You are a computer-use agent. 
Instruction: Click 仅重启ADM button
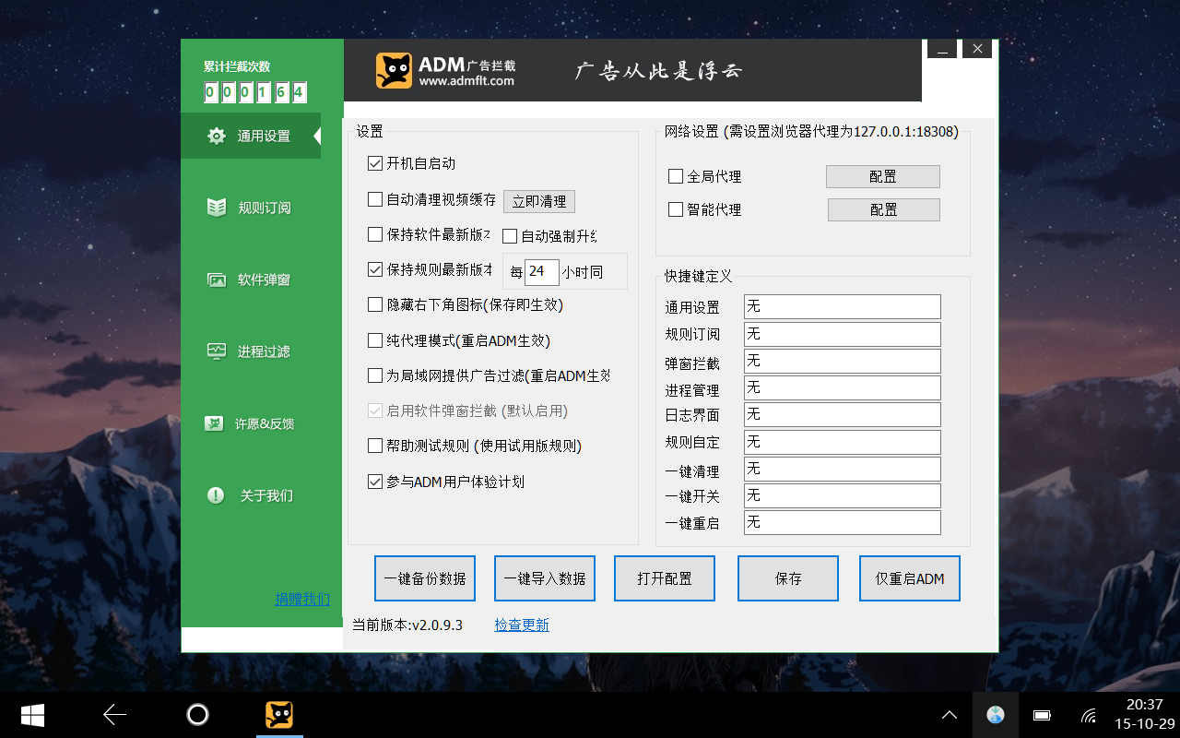[x=910, y=578]
